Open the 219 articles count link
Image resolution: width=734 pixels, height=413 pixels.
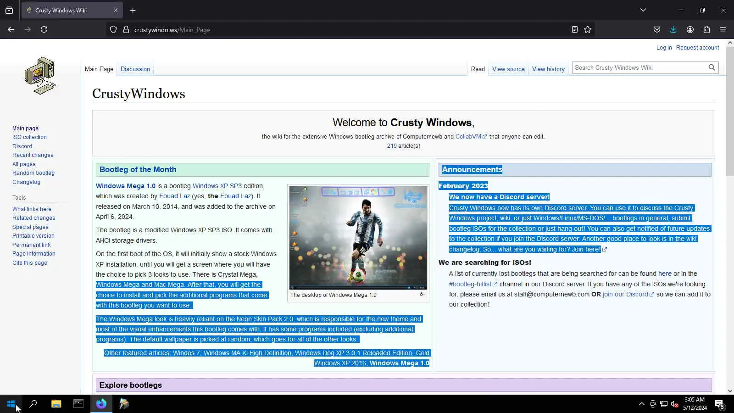[392, 146]
